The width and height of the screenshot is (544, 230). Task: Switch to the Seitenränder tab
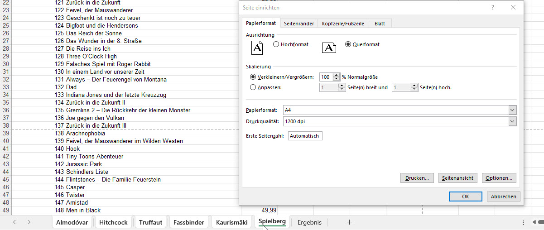coord(299,24)
